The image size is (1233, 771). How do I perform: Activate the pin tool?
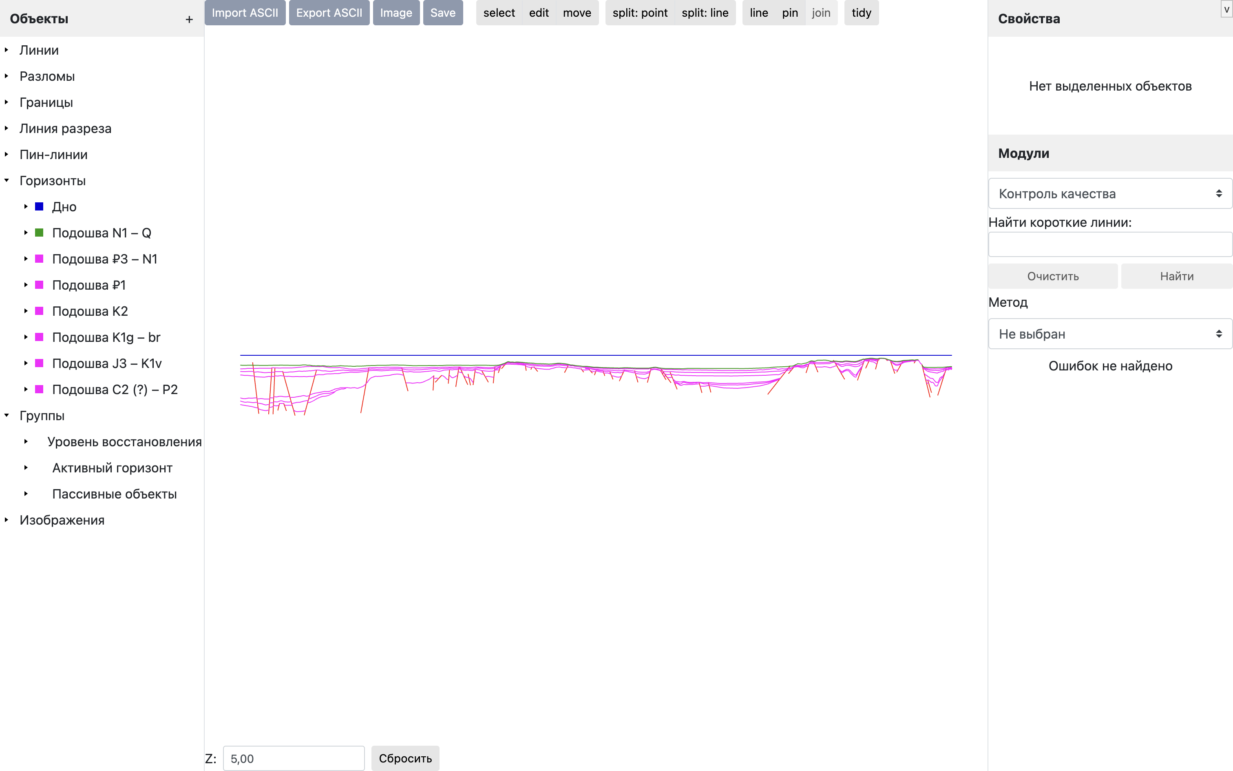[x=790, y=13]
